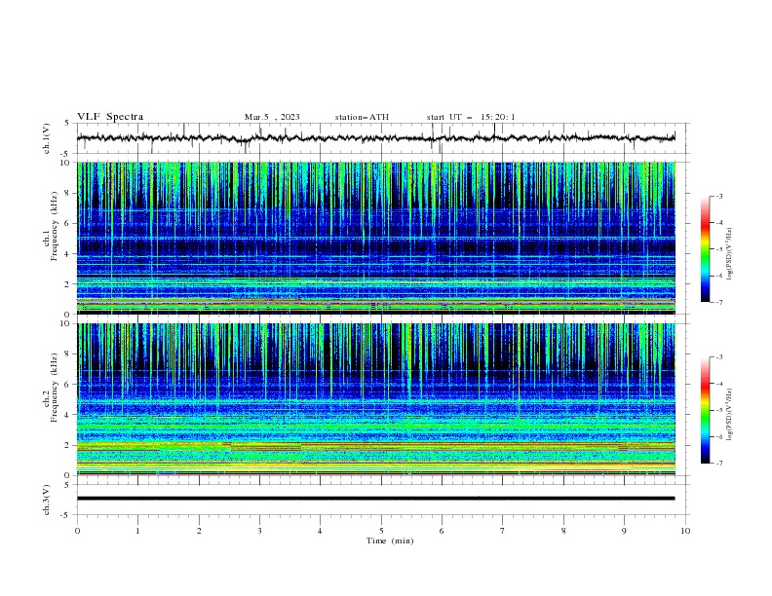772x596 pixels.
Task: Click the "log(PSD)(V²/Hz)" label beside ch.1 colorbar
Action: click(x=730, y=254)
